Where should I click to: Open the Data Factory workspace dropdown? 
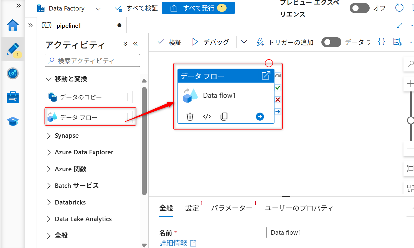tap(98, 8)
